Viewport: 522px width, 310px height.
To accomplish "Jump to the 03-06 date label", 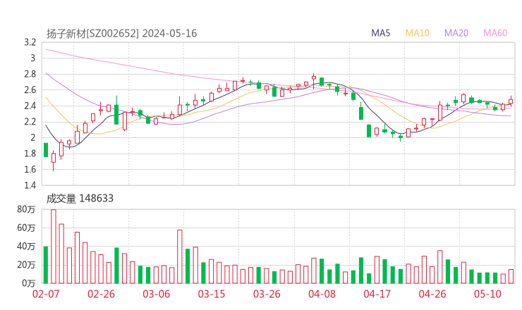I will pos(157,294).
